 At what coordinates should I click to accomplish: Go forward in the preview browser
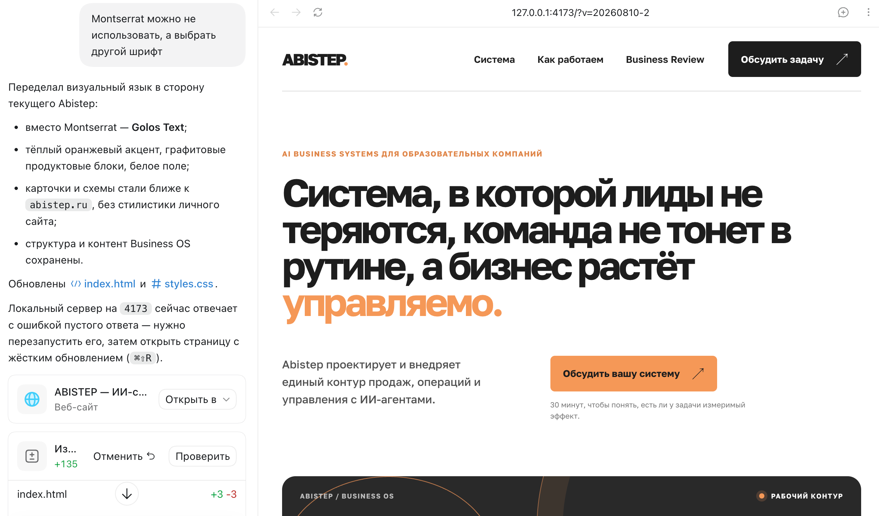296,13
